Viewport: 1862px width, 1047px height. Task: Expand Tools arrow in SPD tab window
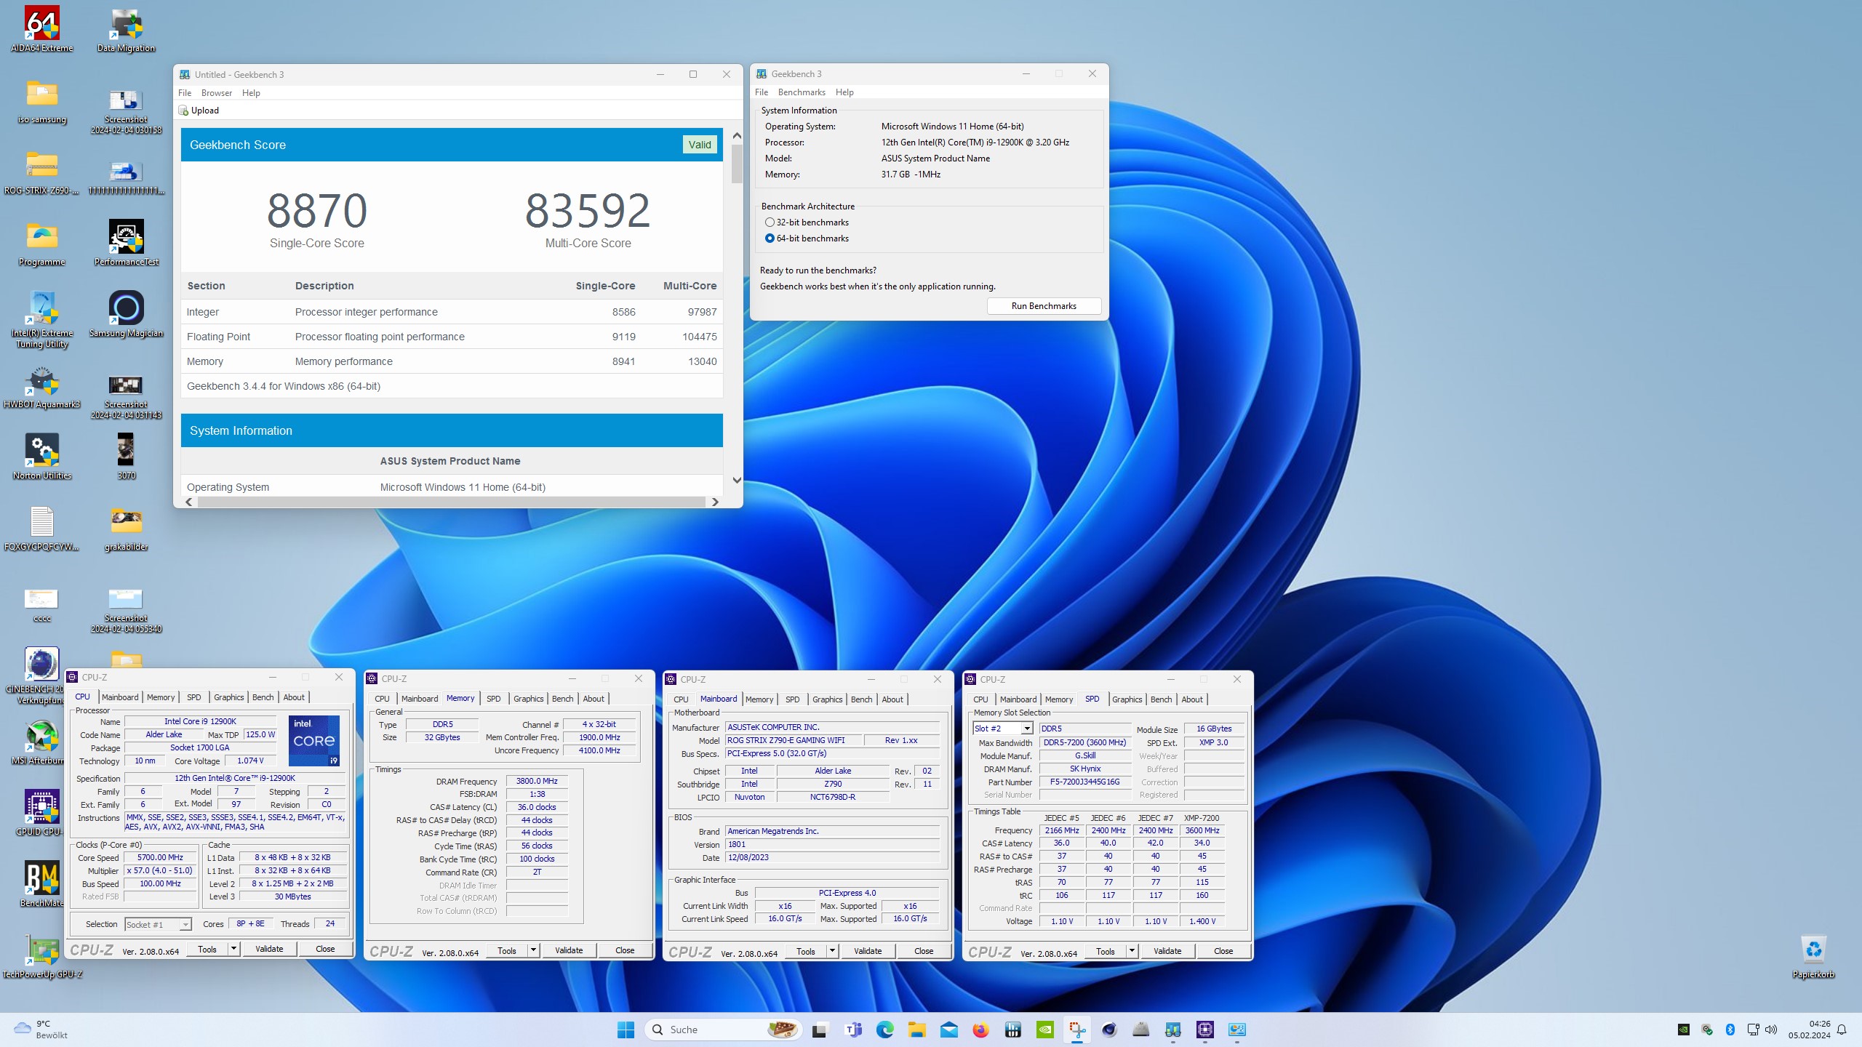click(1132, 951)
